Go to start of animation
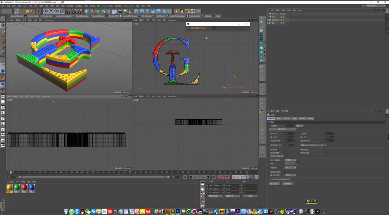Viewport: 389px width, 215px height. (185, 177)
